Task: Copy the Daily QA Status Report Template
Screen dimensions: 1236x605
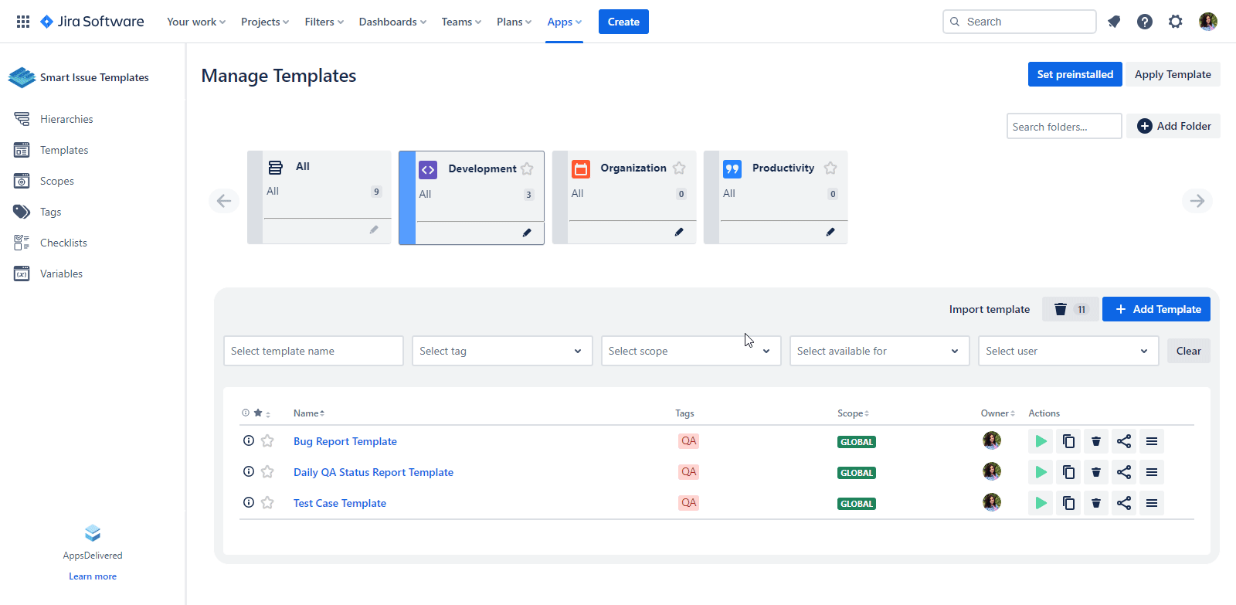Action: coord(1068,472)
